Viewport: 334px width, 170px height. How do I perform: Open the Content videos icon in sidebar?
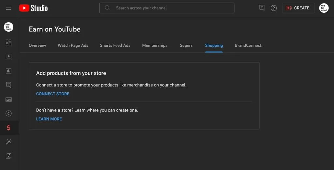coord(8,56)
